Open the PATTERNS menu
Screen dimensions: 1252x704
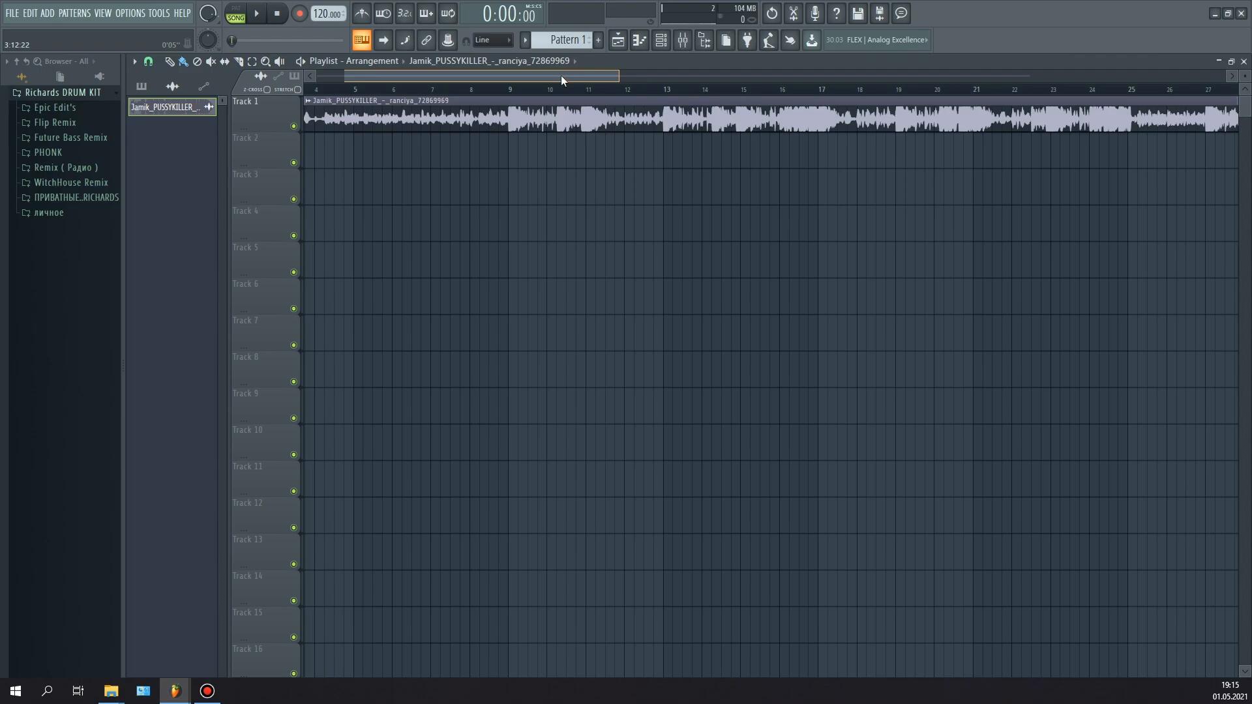(x=74, y=13)
